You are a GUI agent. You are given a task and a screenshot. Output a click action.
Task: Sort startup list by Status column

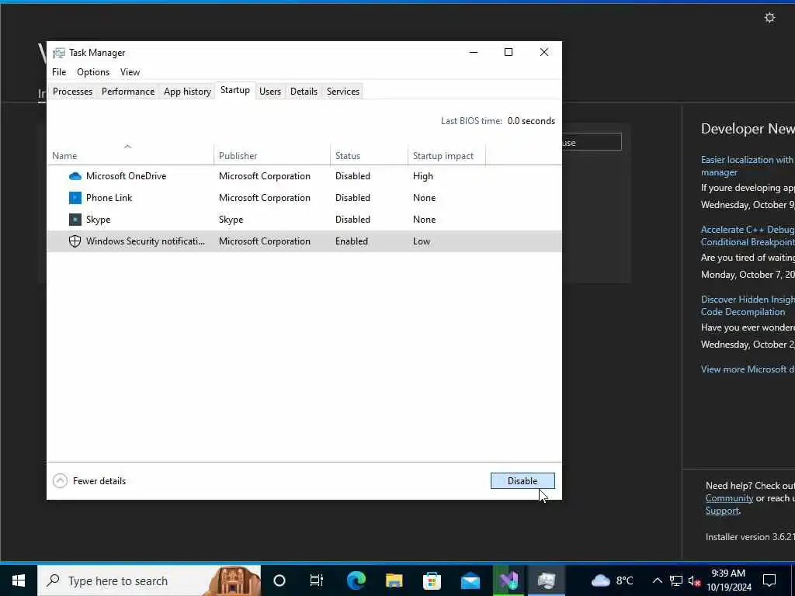(x=369, y=154)
